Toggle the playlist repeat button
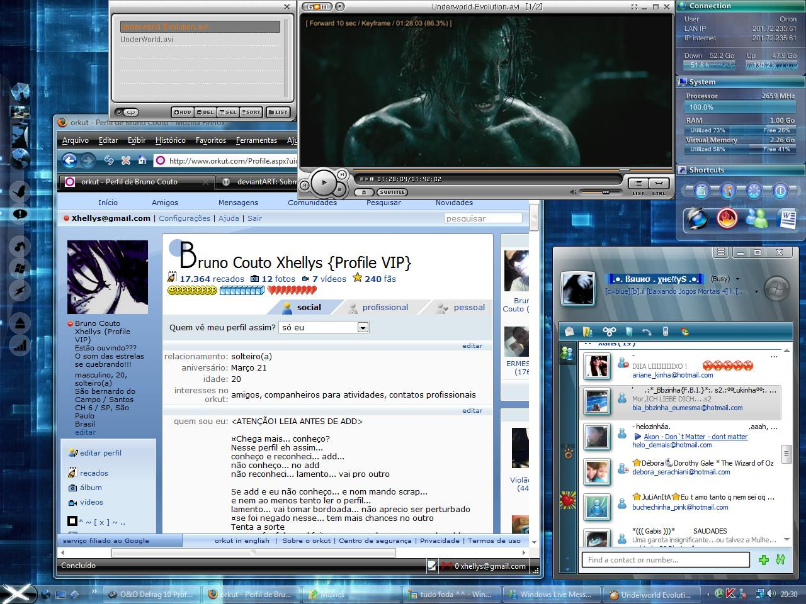 [x=131, y=113]
